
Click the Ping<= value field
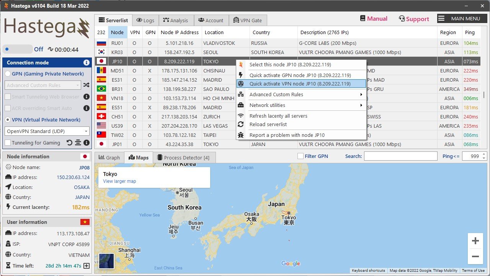coord(472,156)
